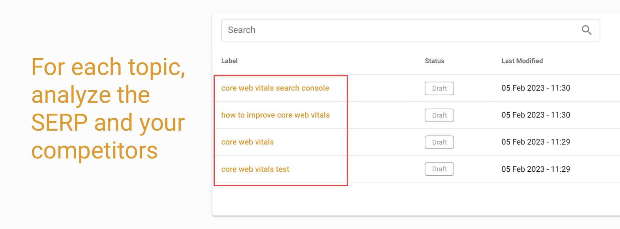This screenshot has width=620, height=229.
Task: Select the search icon inside the Search bar
Action: tap(587, 30)
